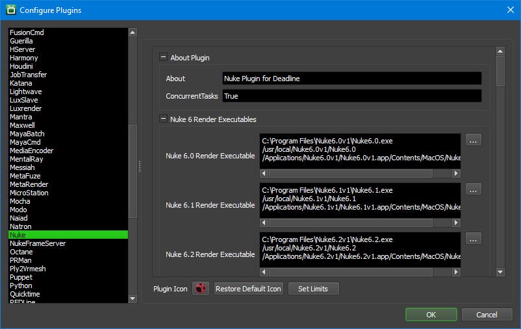Click left arrow of Nuke 6.1 path scrollbar
Image resolution: width=521 pixels, height=329 pixels.
[x=264, y=223]
